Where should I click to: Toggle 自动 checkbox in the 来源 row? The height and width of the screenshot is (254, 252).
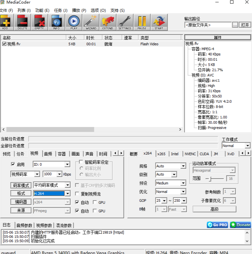coord(77,211)
